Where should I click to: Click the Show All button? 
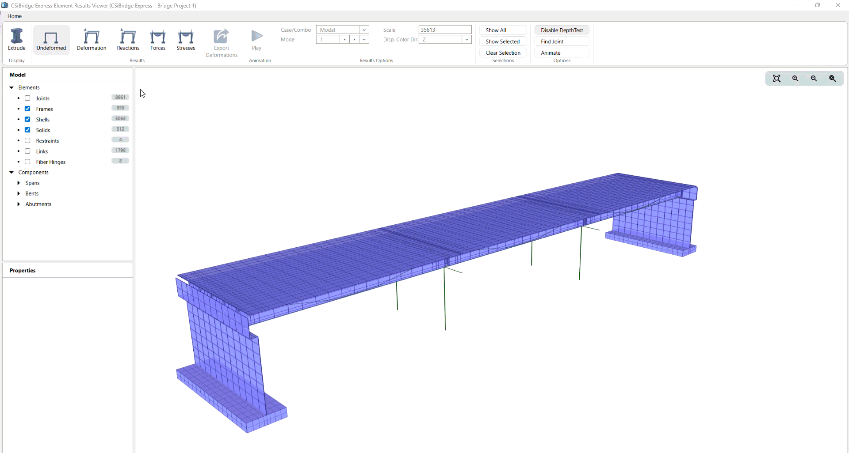pyautogui.click(x=503, y=30)
